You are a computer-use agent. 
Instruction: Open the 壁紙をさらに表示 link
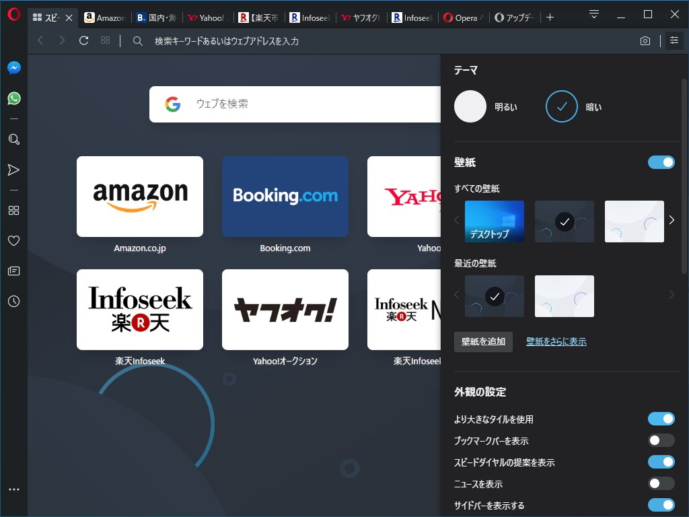(556, 341)
